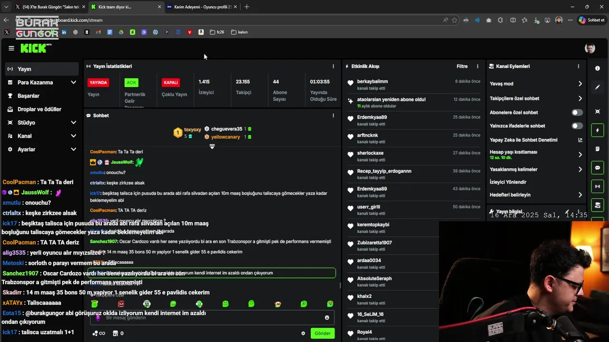Open chat settings gear icon
The width and height of the screenshot is (609, 342).
pos(303,333)
